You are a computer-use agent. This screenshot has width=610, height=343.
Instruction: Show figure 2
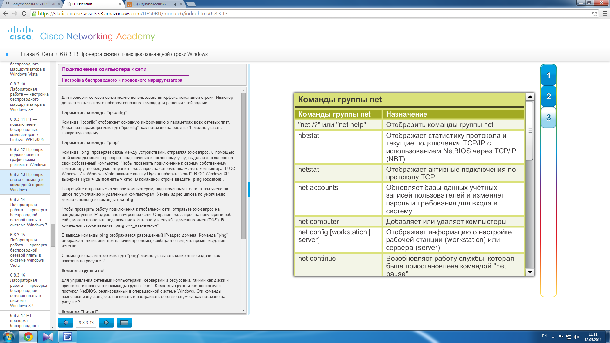tap(548, 97)
